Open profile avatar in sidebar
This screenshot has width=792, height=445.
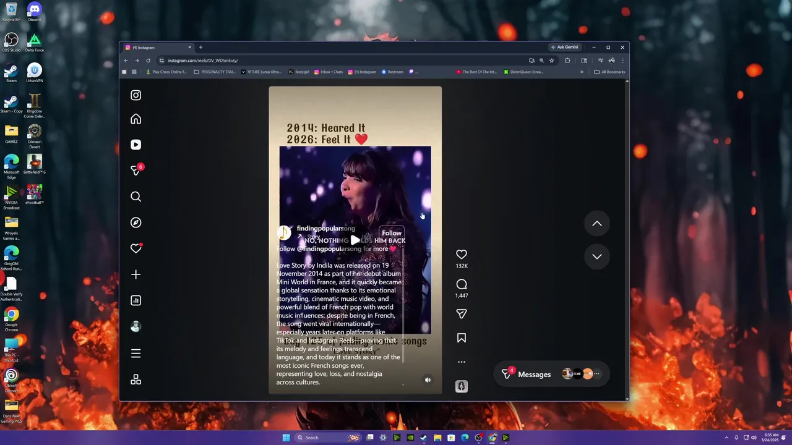136,326
